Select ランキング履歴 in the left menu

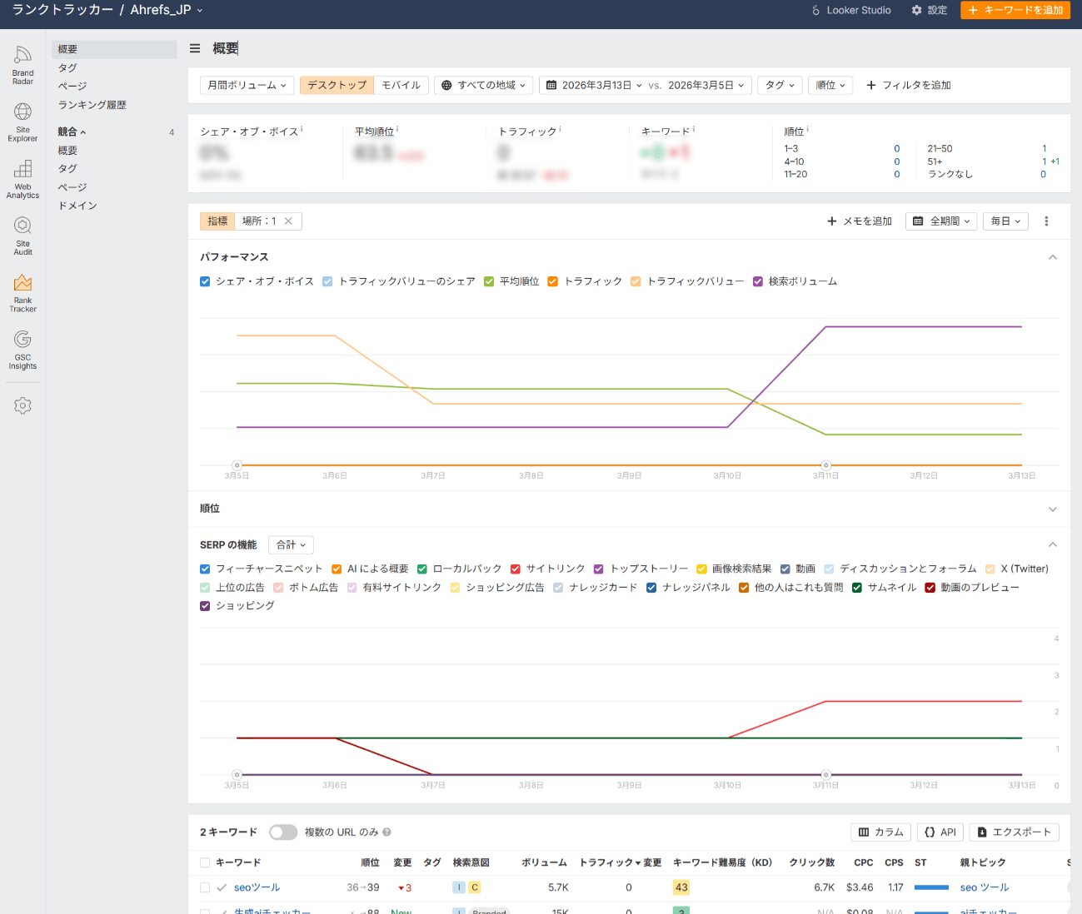pyautogui.click(x=92, y=105)
